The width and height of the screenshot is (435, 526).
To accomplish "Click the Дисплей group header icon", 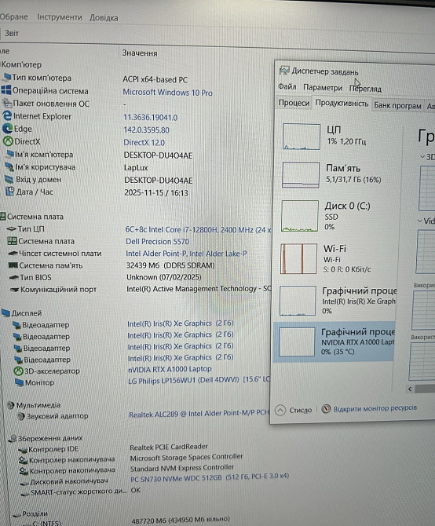I will (x=5, y=312).
